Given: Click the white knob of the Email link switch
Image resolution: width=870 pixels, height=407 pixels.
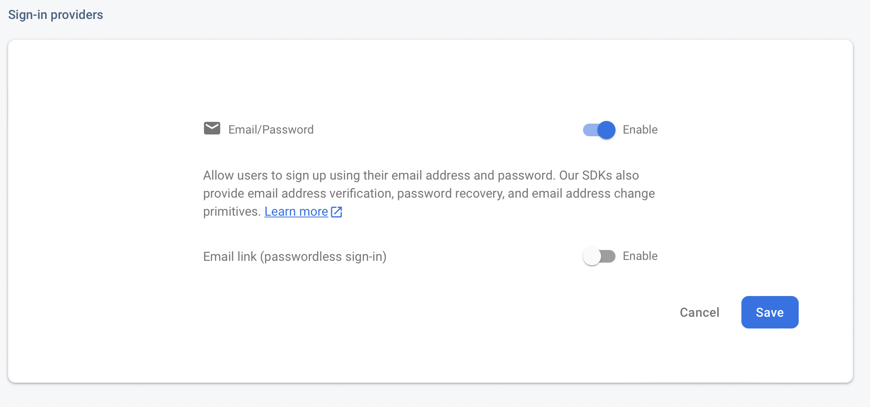Looking at the screenshot, I should pos(592,257).
